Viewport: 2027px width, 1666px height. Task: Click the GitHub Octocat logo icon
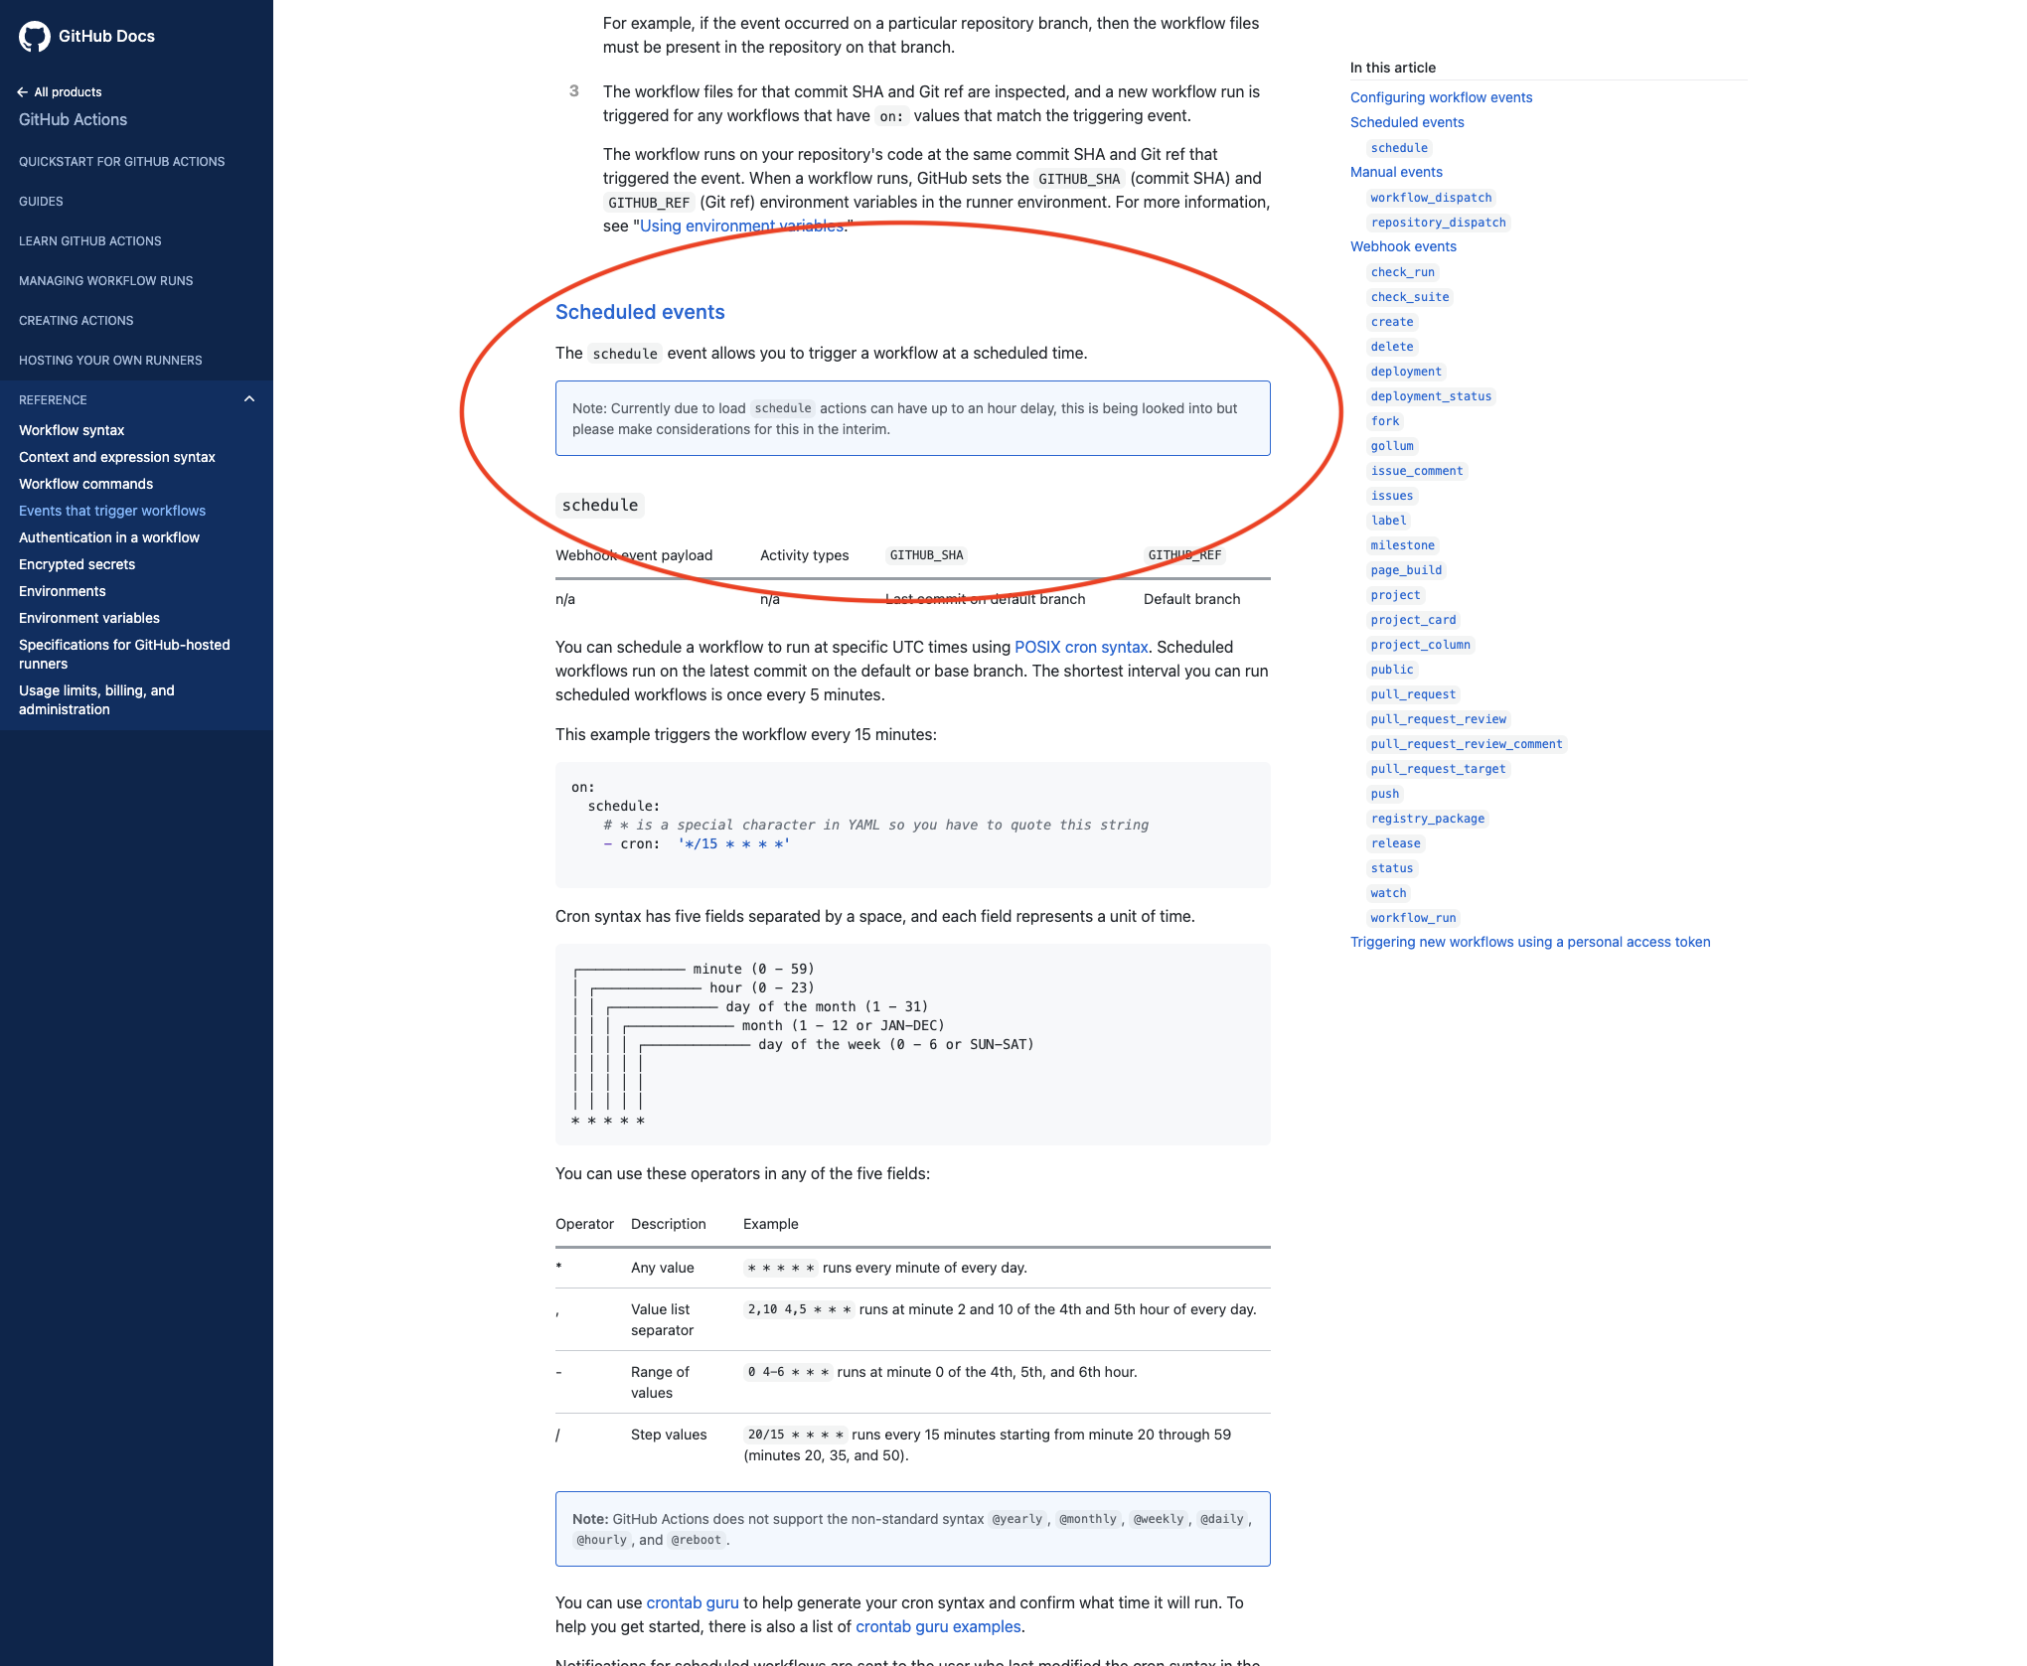[35, 37]
